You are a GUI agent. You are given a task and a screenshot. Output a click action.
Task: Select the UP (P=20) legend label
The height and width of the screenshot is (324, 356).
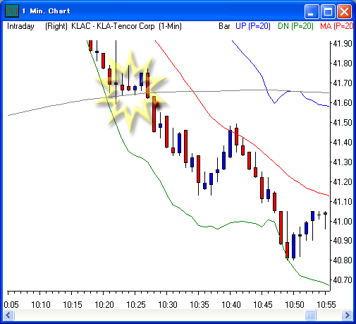pos(253,26)
